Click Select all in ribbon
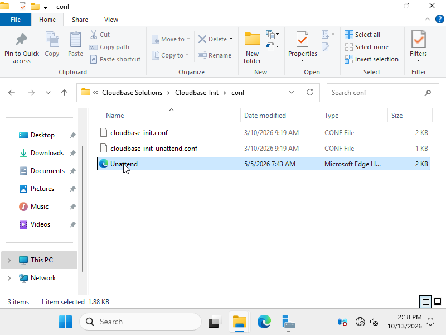The image size is (446, 335). [362, 35]
